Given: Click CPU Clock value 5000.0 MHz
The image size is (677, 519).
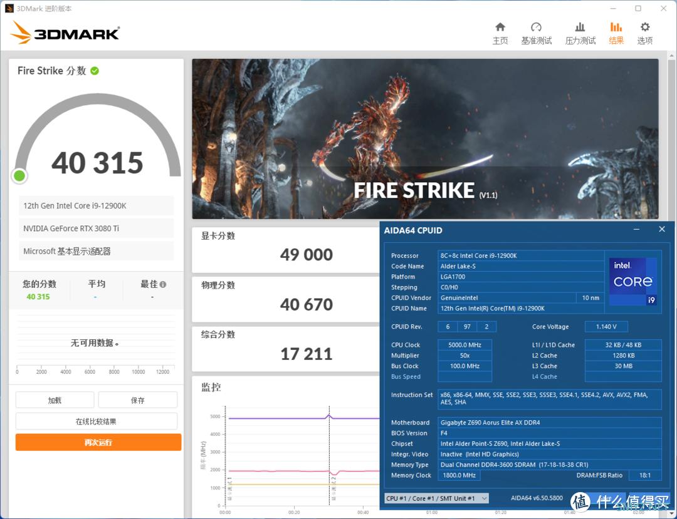Looking at the screenshot, I should [464, 345].
